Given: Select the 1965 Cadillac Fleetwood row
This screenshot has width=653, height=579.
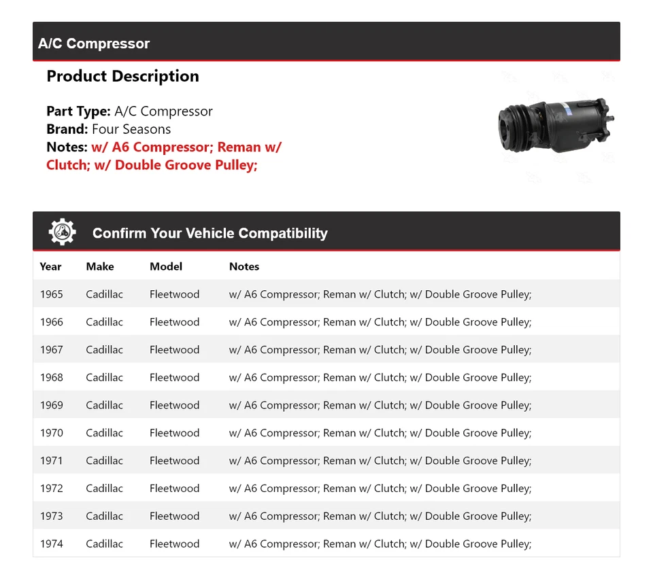Looking at the screenshot, I should click(326, 294).
